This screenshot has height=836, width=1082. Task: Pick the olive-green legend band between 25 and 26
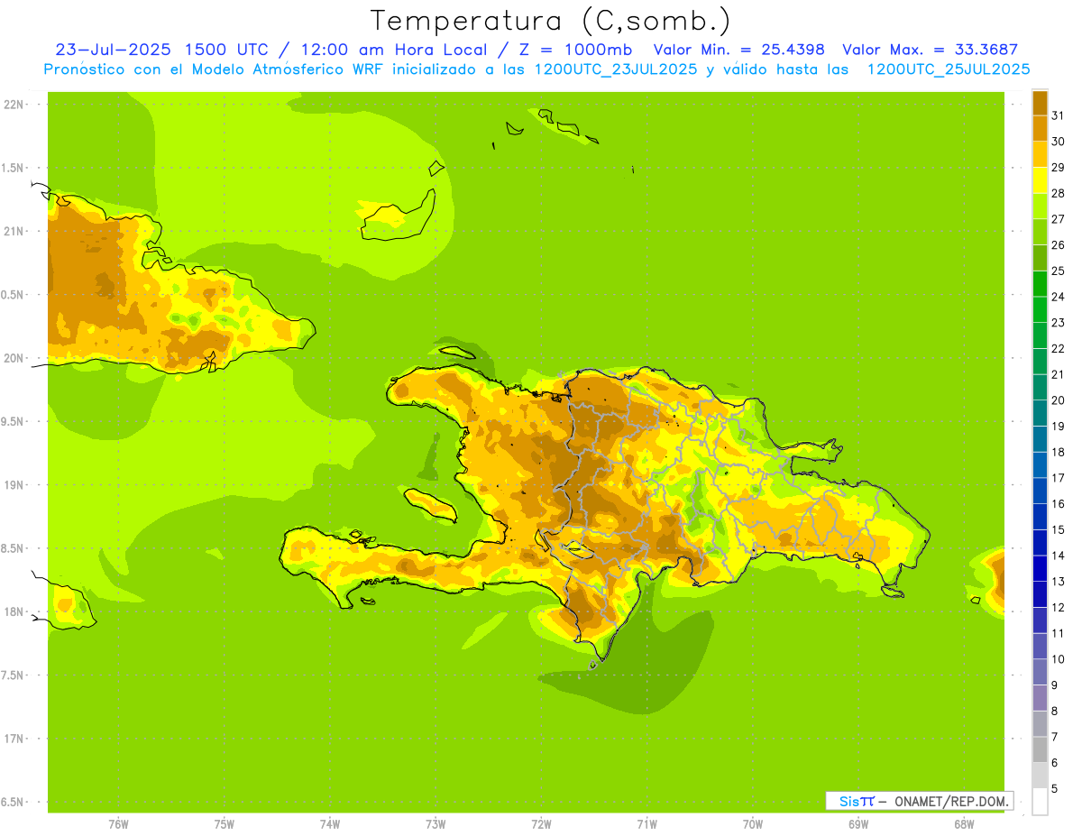pos(1040,258)
